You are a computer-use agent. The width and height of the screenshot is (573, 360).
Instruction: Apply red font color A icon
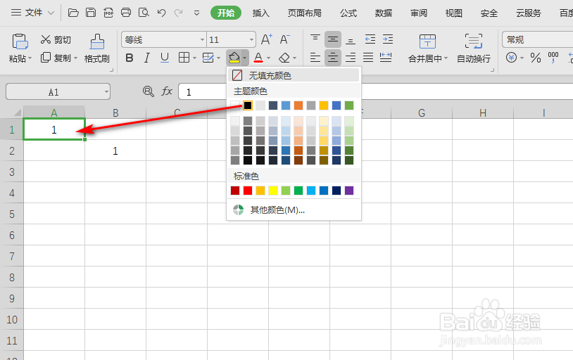258,58
